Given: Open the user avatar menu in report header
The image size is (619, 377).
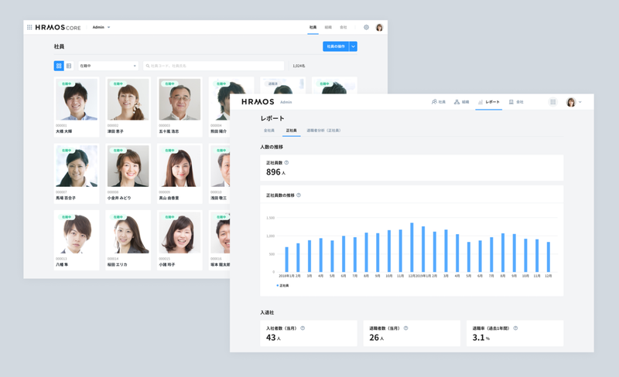Looking at the screenshot, I should tap(574, 102).
